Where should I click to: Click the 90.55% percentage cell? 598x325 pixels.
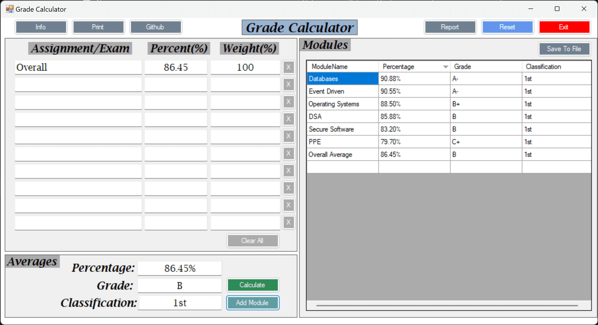click(414, 91)
